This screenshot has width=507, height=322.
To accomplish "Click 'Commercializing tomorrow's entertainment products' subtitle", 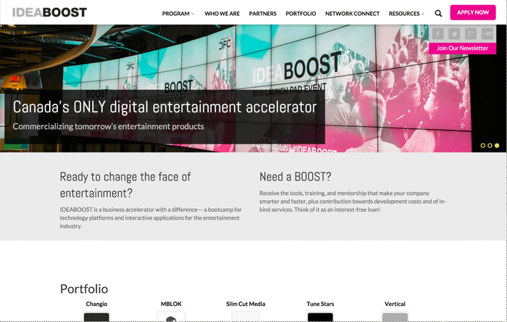I will click(109, 126).
